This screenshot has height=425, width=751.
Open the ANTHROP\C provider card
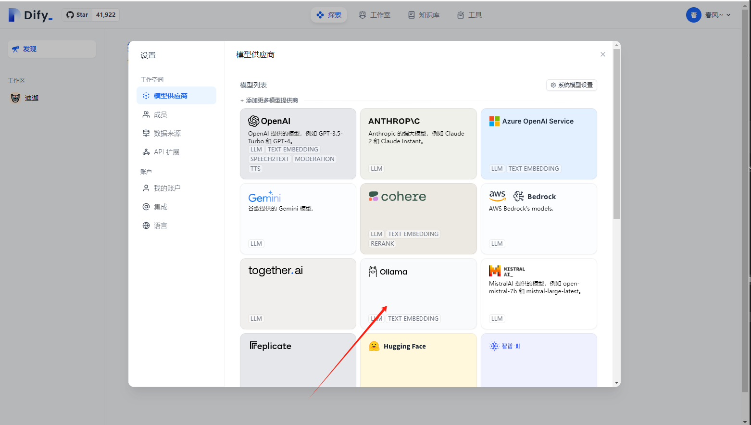(x=418, y=143)
